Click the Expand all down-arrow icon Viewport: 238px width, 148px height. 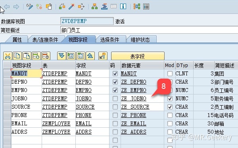[x=61, y=56]
